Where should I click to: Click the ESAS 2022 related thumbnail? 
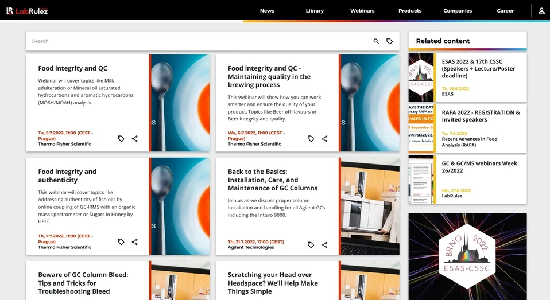pos(421,77)
